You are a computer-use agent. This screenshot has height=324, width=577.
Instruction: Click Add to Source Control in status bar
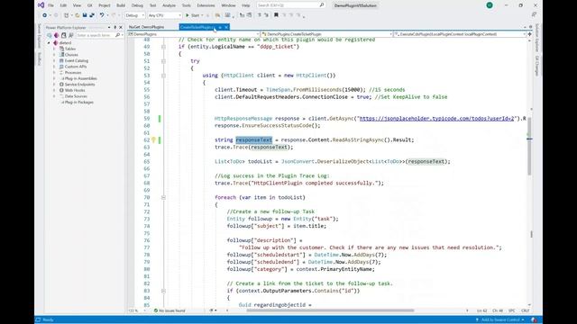500,320
